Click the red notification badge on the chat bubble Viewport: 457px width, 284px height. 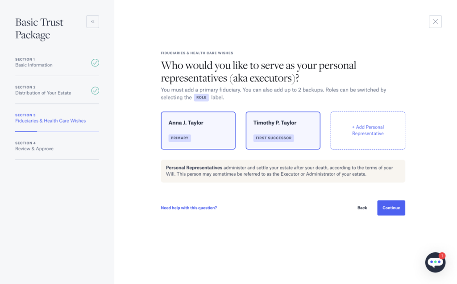pos(442,256)
